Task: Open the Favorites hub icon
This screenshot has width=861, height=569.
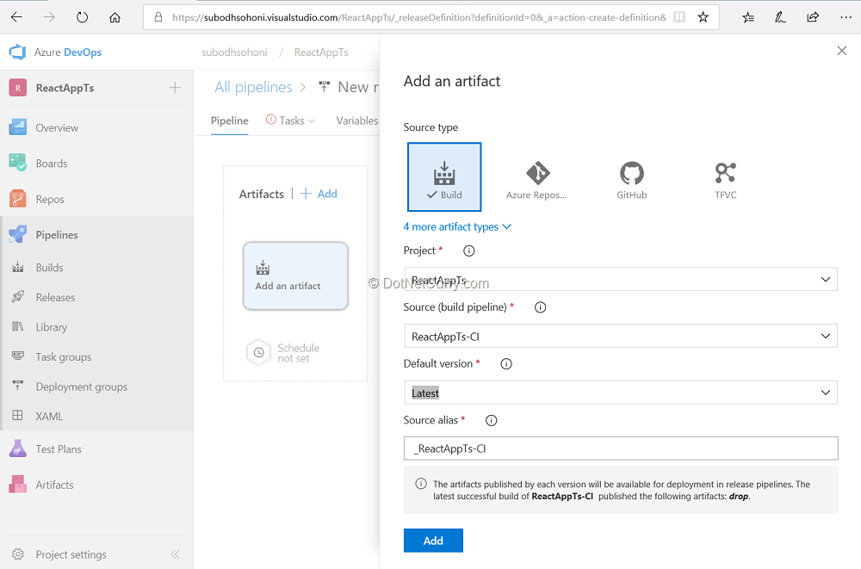Action: 748,17
